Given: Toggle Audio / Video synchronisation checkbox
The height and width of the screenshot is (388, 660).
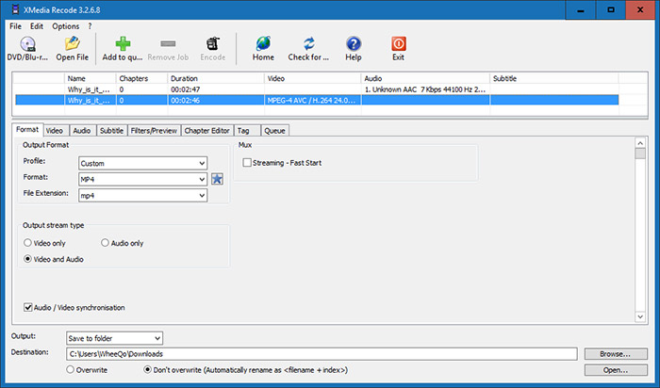Looking at the screenshot, I should click(x=27, y=307).
